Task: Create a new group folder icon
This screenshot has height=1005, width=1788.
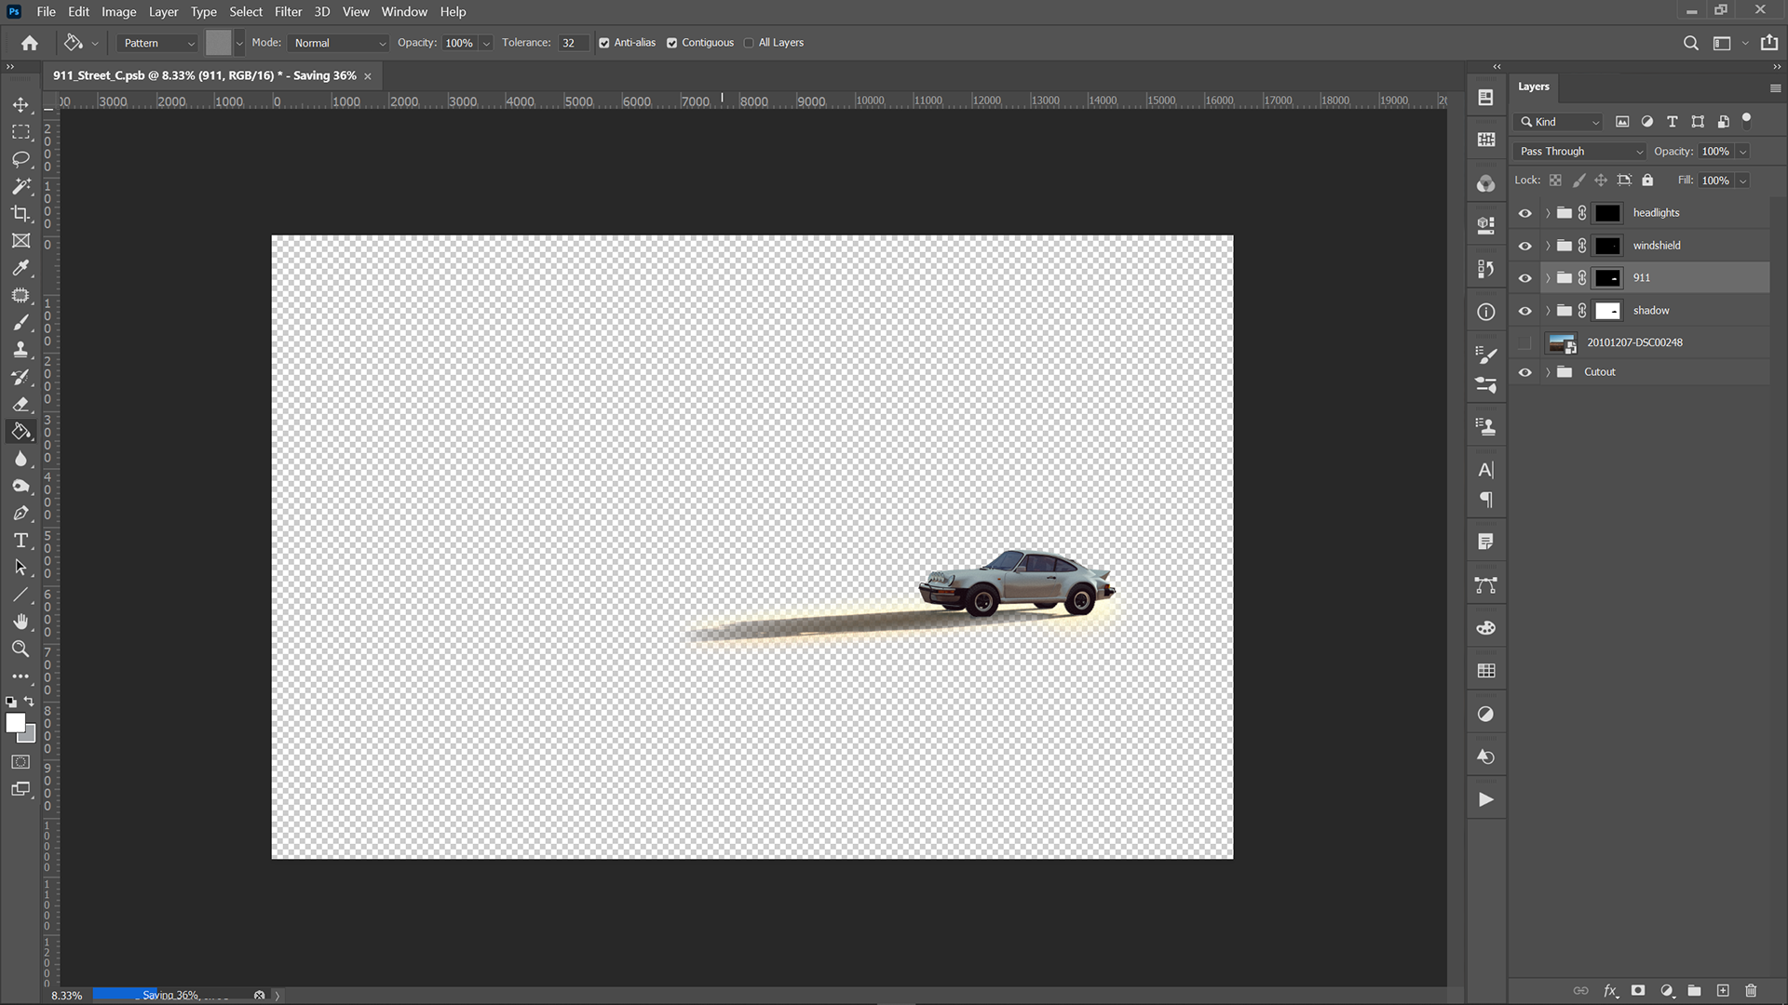Action: click(x=1694, y=991)
